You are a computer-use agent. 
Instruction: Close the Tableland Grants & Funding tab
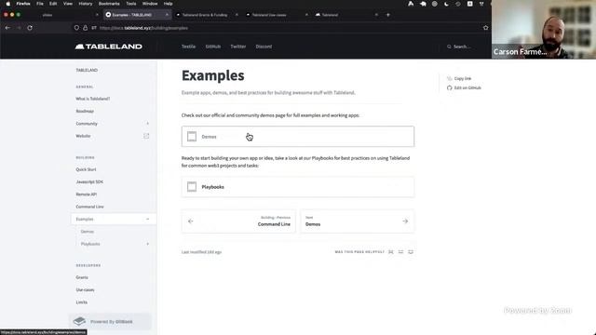point(237,15)
